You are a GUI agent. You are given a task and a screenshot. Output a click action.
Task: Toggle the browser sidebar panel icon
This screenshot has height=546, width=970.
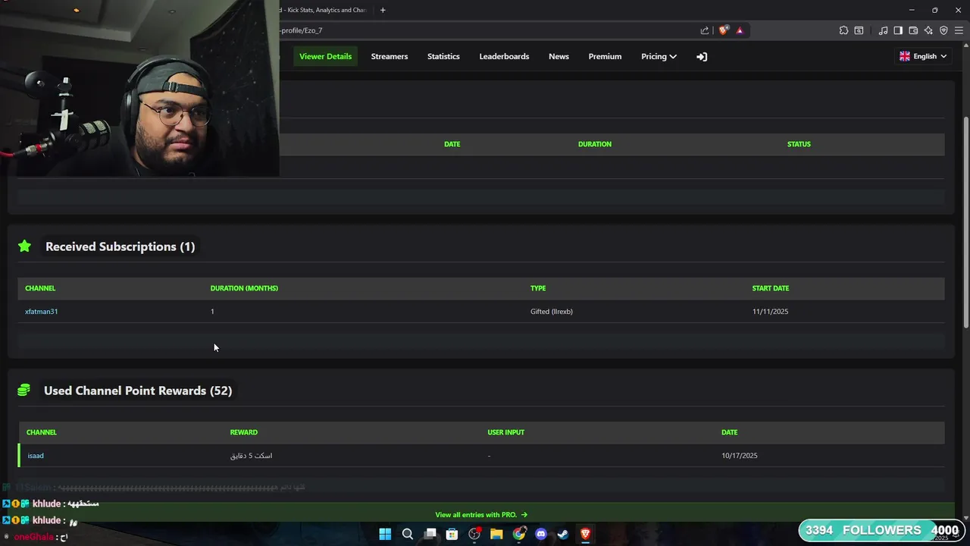pyautogui.click(x=898, y=30)
